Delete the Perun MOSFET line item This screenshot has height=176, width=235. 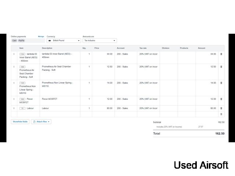[x=221, y=99]
